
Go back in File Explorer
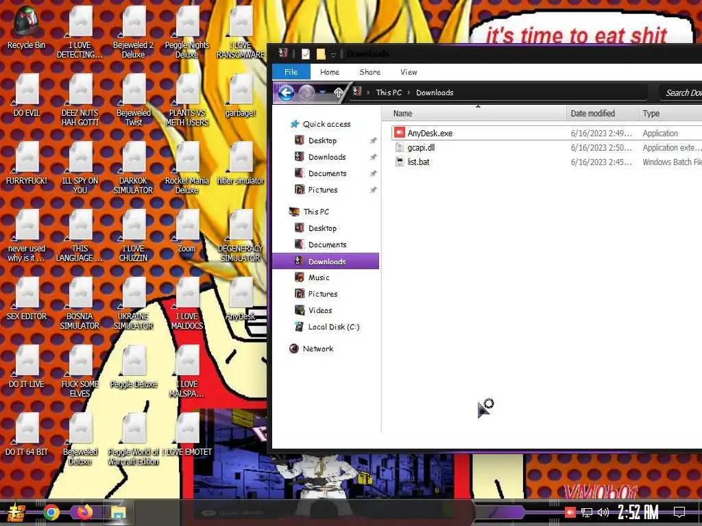(x=287, y=92)
